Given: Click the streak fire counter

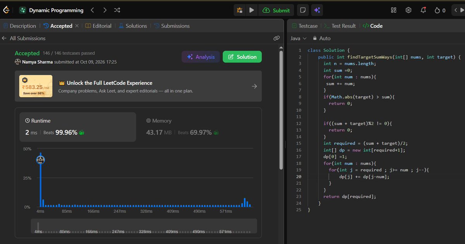Looking at the screenshot, I should (x=440, y=10).
